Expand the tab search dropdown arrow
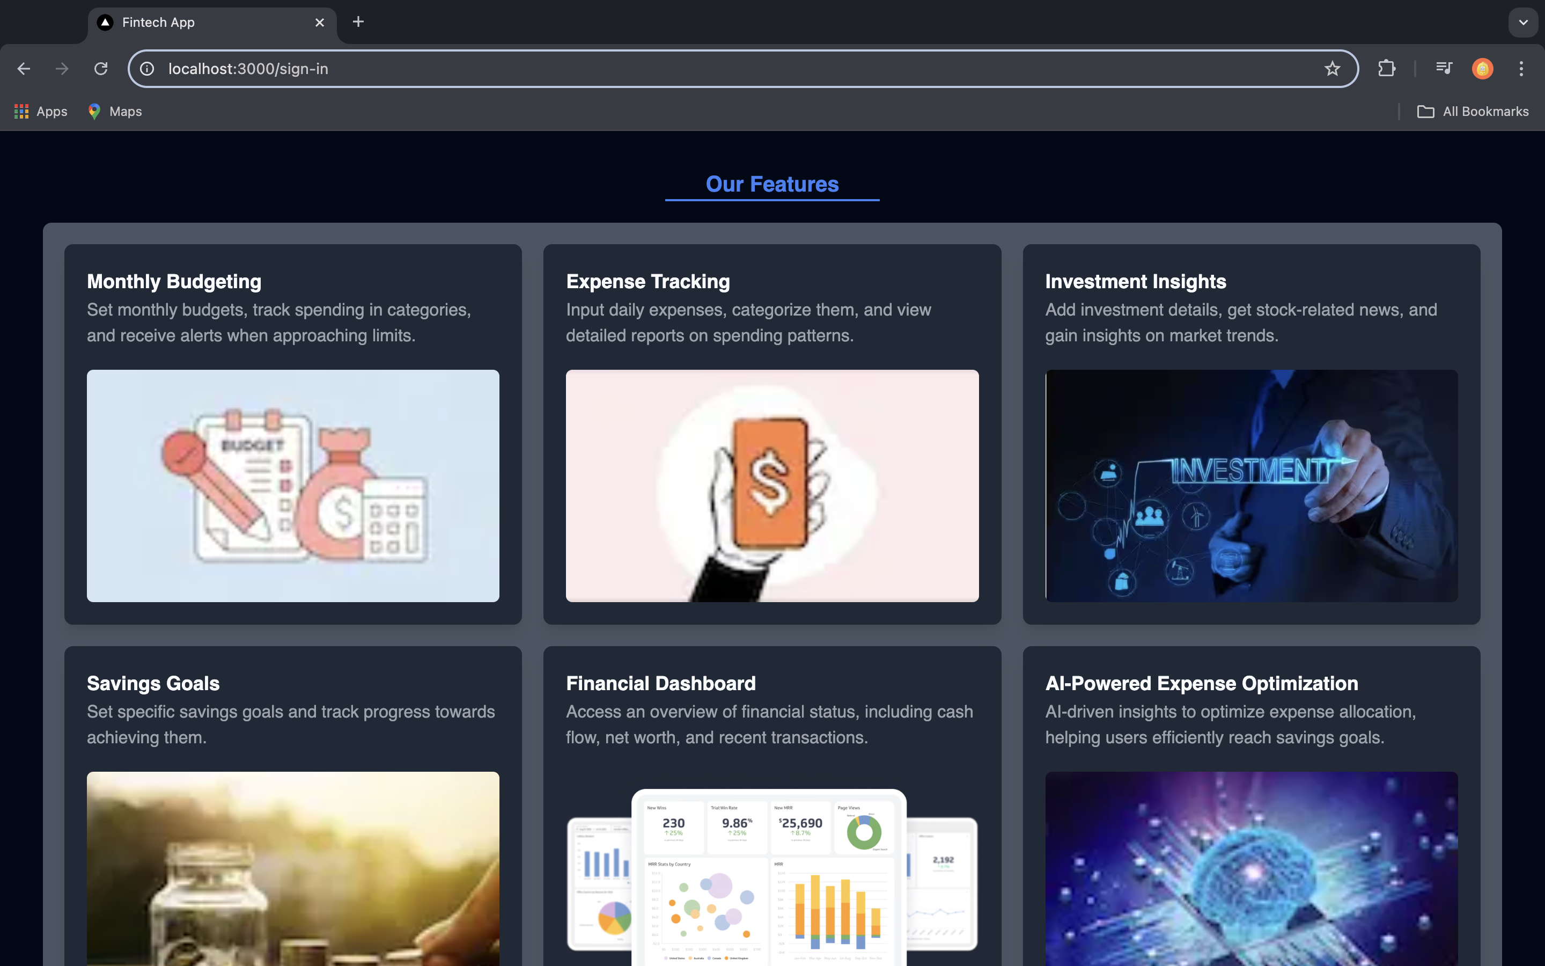 point(1524,23)
